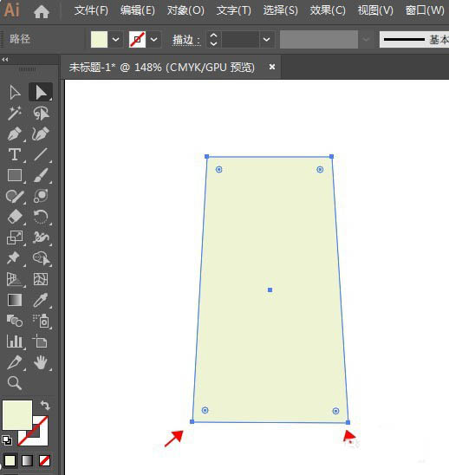Select the Mesh tool

tap(41, 279)
